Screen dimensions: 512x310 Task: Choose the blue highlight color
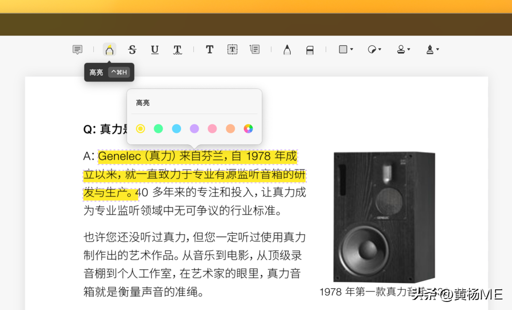pos(176,129)
